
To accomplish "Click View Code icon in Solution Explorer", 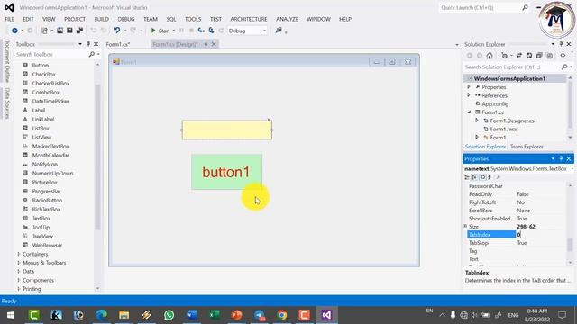I will point(563,56).
